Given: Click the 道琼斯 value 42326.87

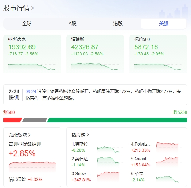Looking at the screenshot, I should click(85, 47).
